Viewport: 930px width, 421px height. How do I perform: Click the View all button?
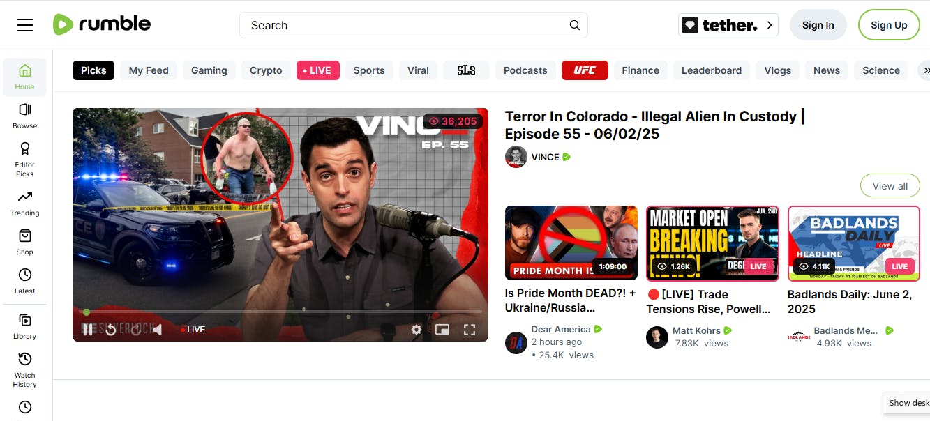[x=890, y=186]
